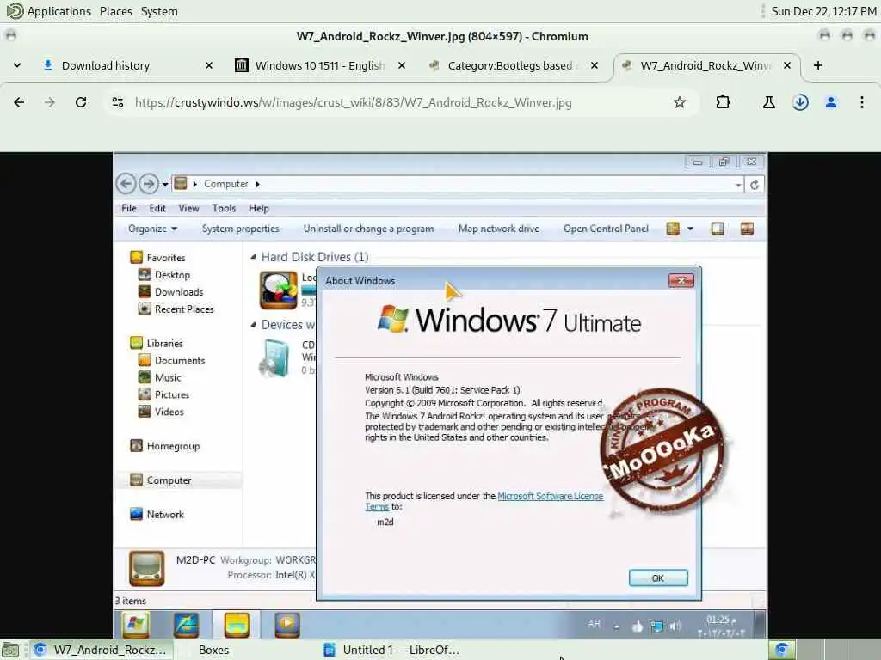The height and width of the screenshot is (660, 881).
Task: Open the Extensions puzzle icon
Action: click(x=723, y=102)
